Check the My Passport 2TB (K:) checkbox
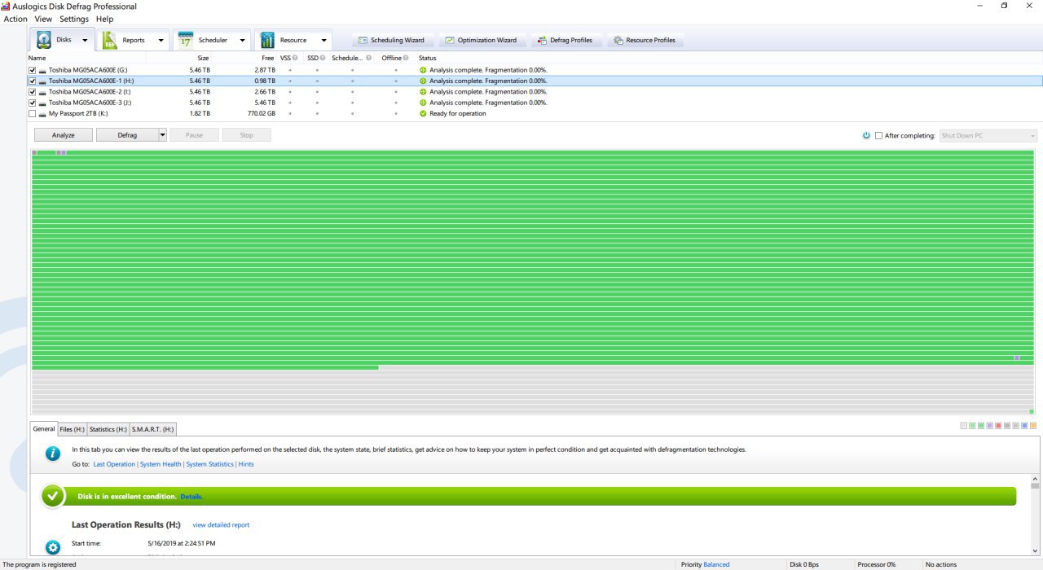Screen dimensions: 1043x570 click(x=33, y=113)
